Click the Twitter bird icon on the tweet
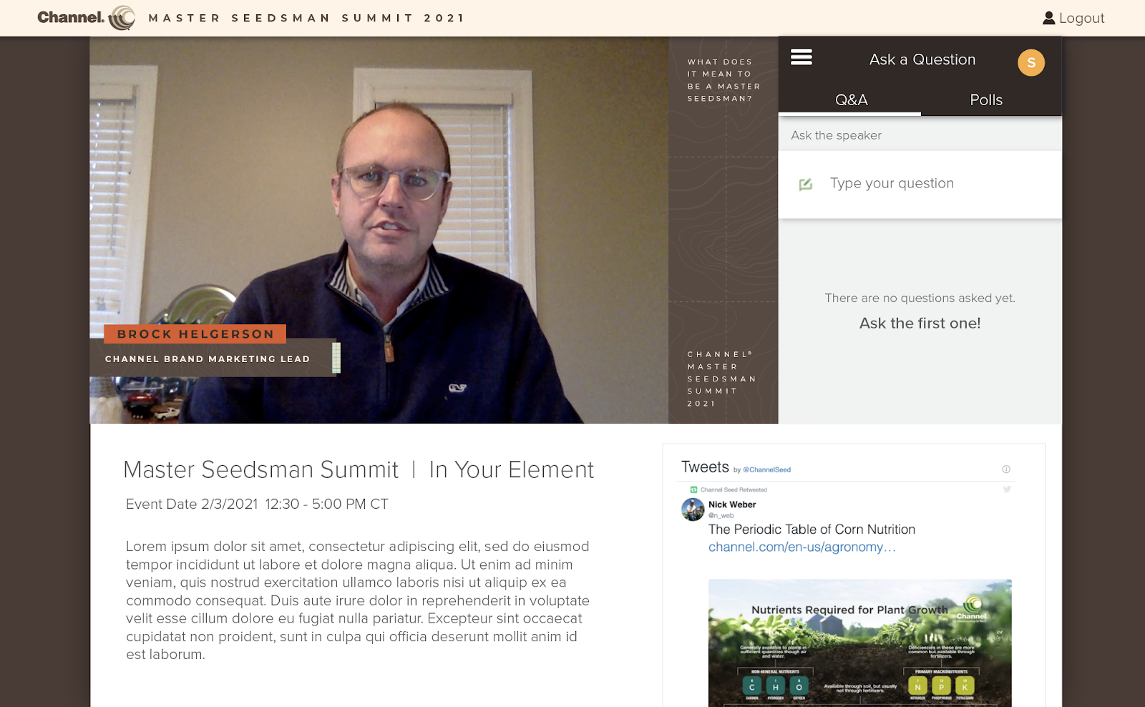 (x=1007, y=489)
